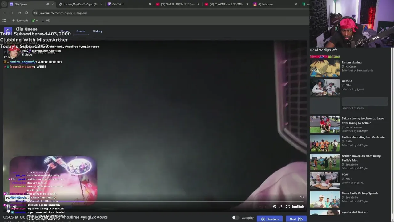Select the FCAF clip thumbnail

coord(325,181)
